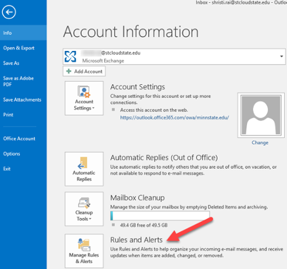
Task: Click the 'Access this account on the web' text
Action: click(154, 110)
